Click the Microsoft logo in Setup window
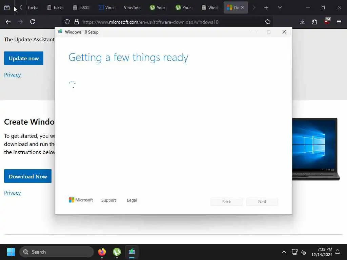Viewport: 347px width, 260px height. coord(81,200)
